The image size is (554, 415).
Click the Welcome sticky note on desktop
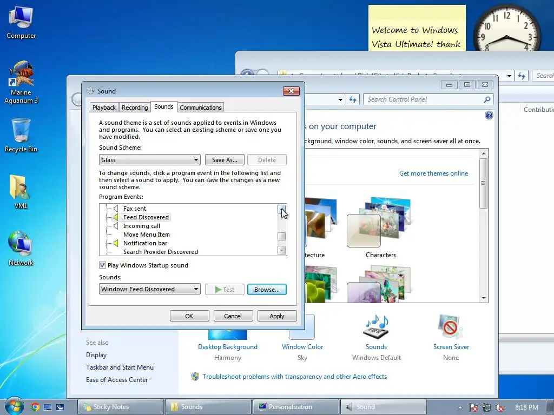coord(417,28)
